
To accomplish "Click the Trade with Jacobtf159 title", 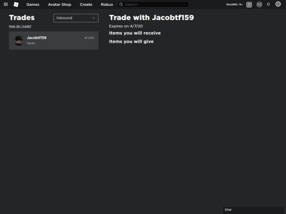I will [x=151, y=17].
